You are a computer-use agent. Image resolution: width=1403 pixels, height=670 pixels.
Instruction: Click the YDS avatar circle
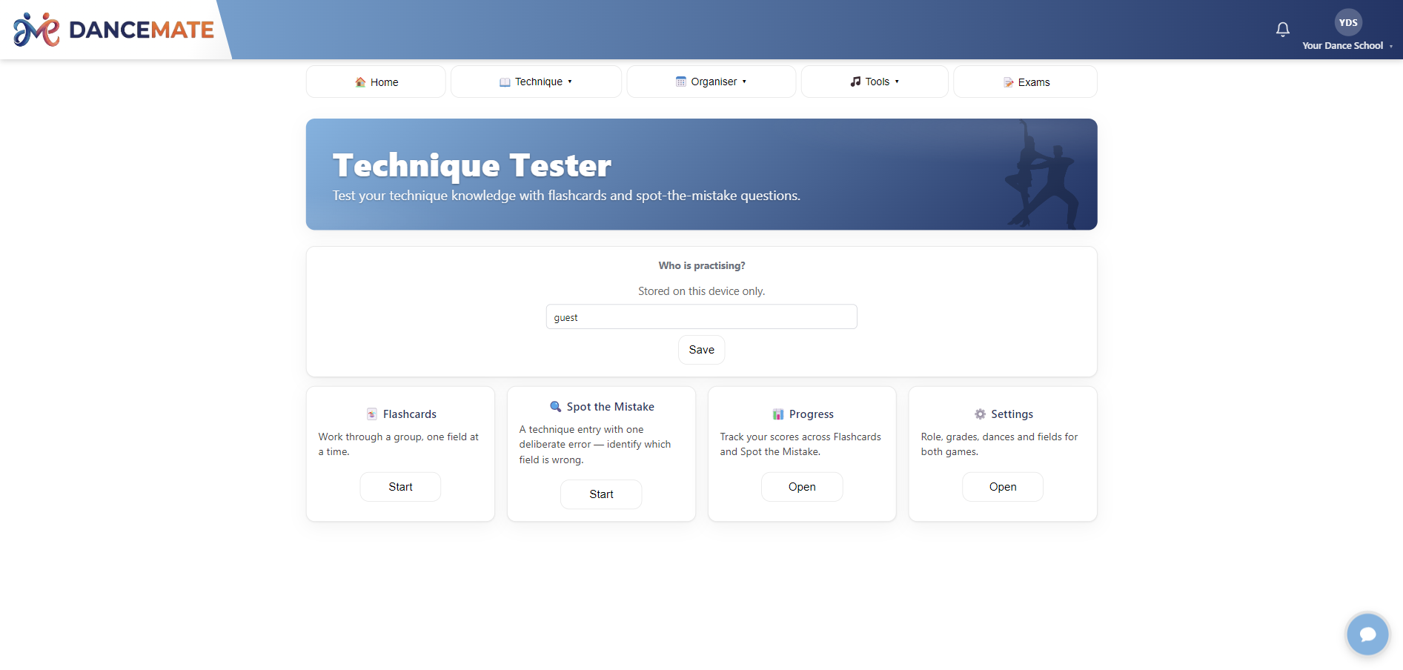click(x=1348, y=23)
